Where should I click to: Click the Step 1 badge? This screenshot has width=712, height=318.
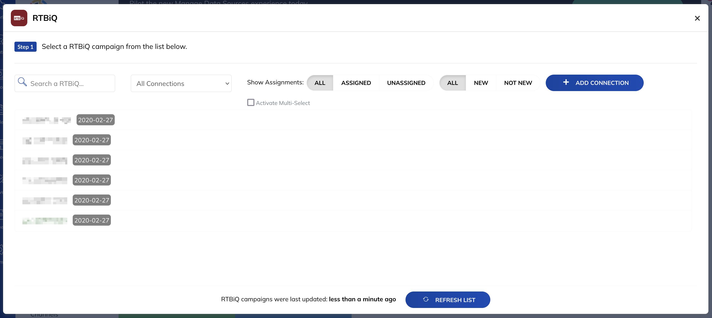point(26,47)
